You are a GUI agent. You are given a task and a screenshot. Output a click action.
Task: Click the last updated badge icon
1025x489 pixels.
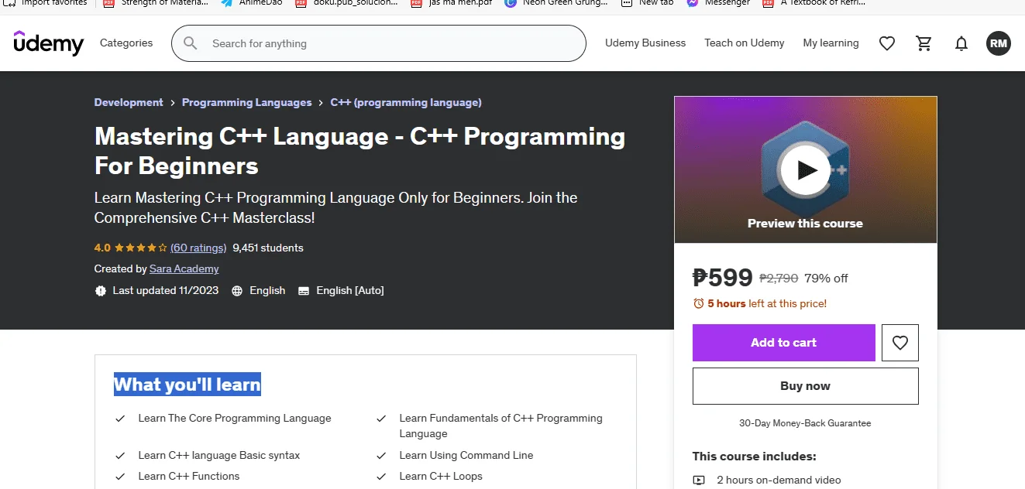[x=100, y=291]
